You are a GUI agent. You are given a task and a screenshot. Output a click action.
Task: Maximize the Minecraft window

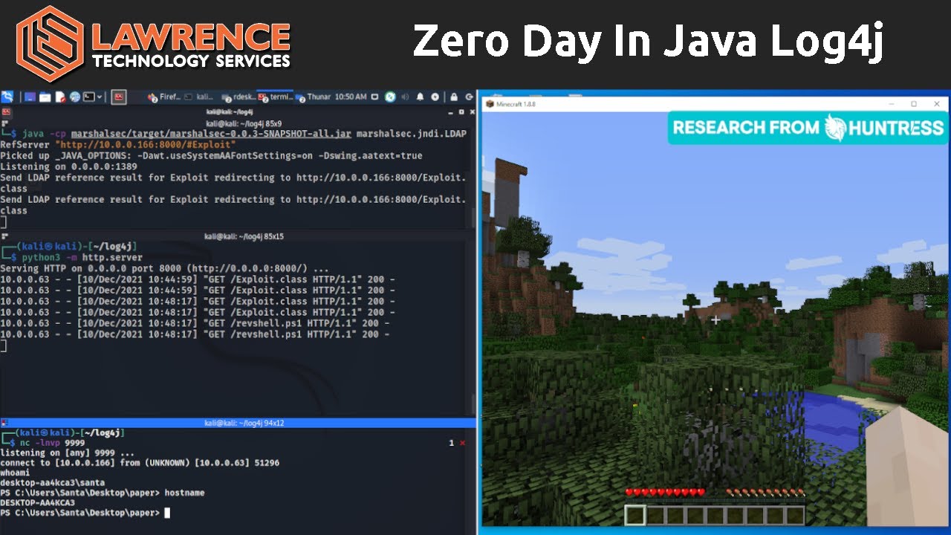coord(914,104)
